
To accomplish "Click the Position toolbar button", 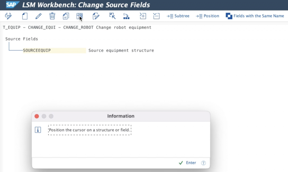I will (208, 16).
